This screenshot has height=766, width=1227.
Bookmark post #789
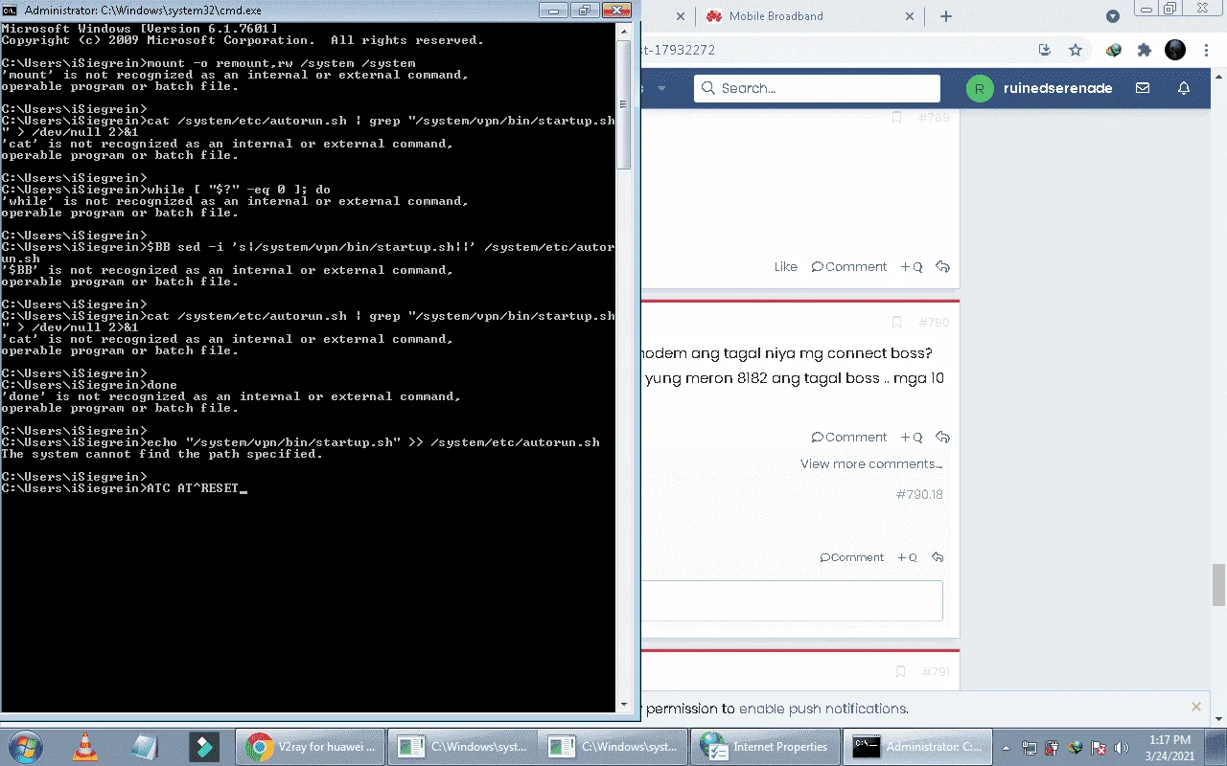pos(897,118)
